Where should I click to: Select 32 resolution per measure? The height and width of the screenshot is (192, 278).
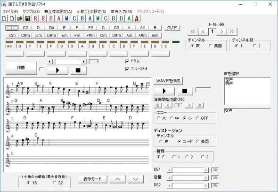click(55, 183)
